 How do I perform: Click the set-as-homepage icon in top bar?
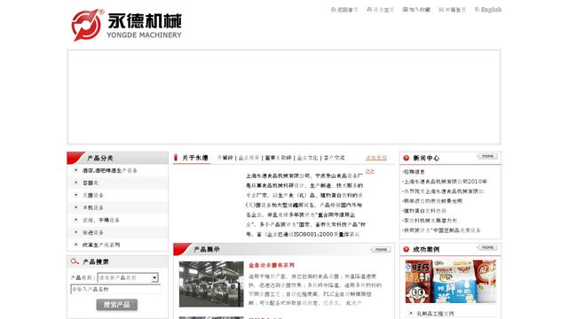point(369,10)
